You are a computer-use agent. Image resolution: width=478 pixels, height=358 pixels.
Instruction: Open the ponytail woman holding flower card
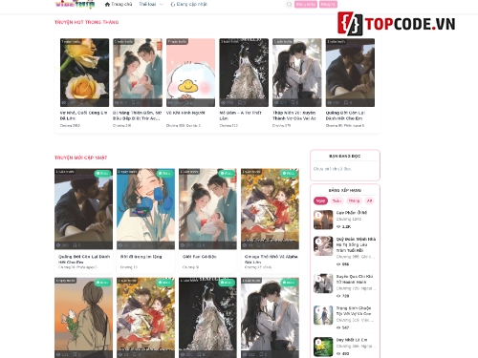tap(83, 318)
